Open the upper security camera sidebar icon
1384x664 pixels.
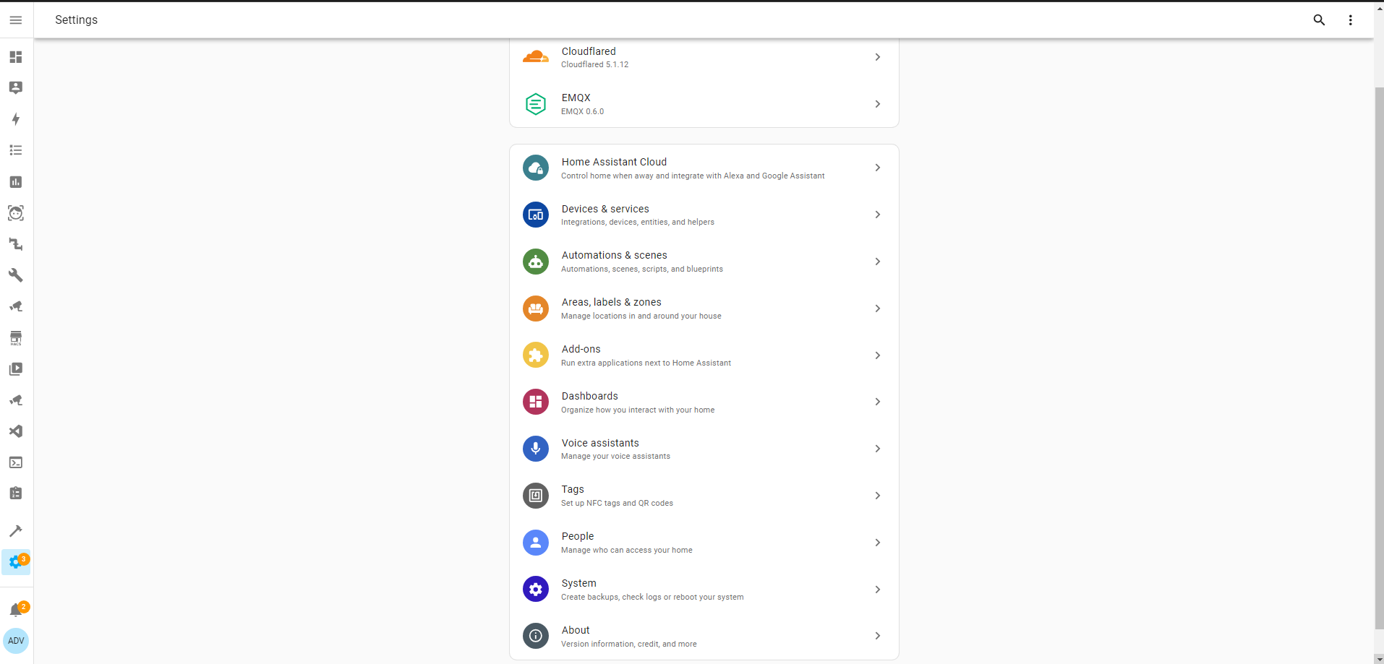pos(16,306)
